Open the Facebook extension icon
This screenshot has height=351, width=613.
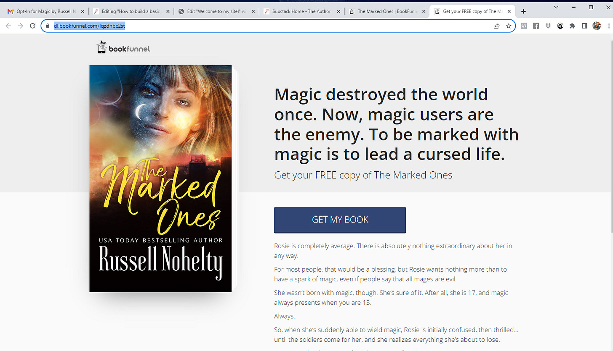[536, 26]
